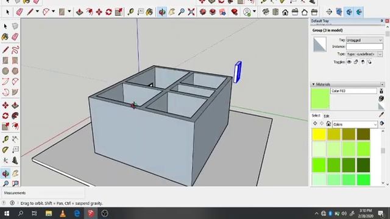Viewport: 390px width, 219px height.
Task: Switch to Top view icon
Action: pos(275,12)
